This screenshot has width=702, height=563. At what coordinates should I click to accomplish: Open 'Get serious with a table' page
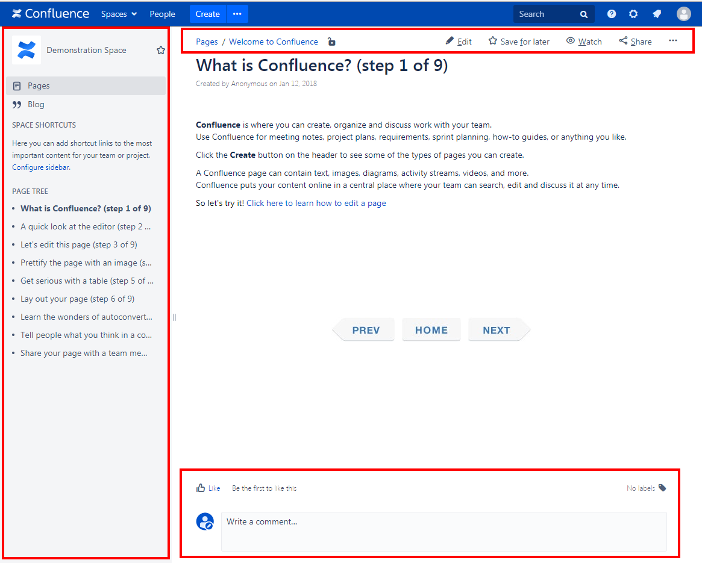pyautogui.click(x=87, y=281)
